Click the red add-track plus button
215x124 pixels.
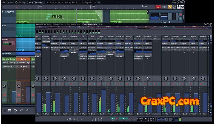[158, 7]
